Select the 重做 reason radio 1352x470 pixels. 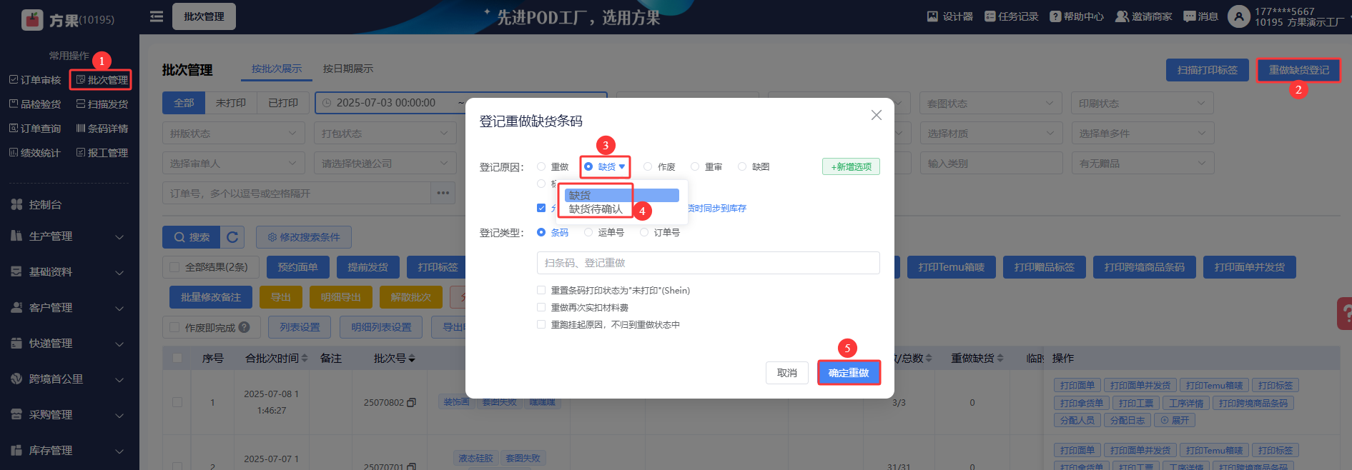pyautogui.click(x=541, y=166)
